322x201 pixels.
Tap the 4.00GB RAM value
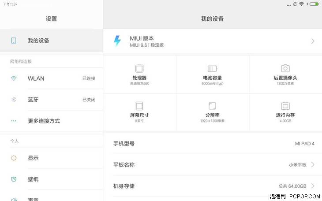click(285, 121)
